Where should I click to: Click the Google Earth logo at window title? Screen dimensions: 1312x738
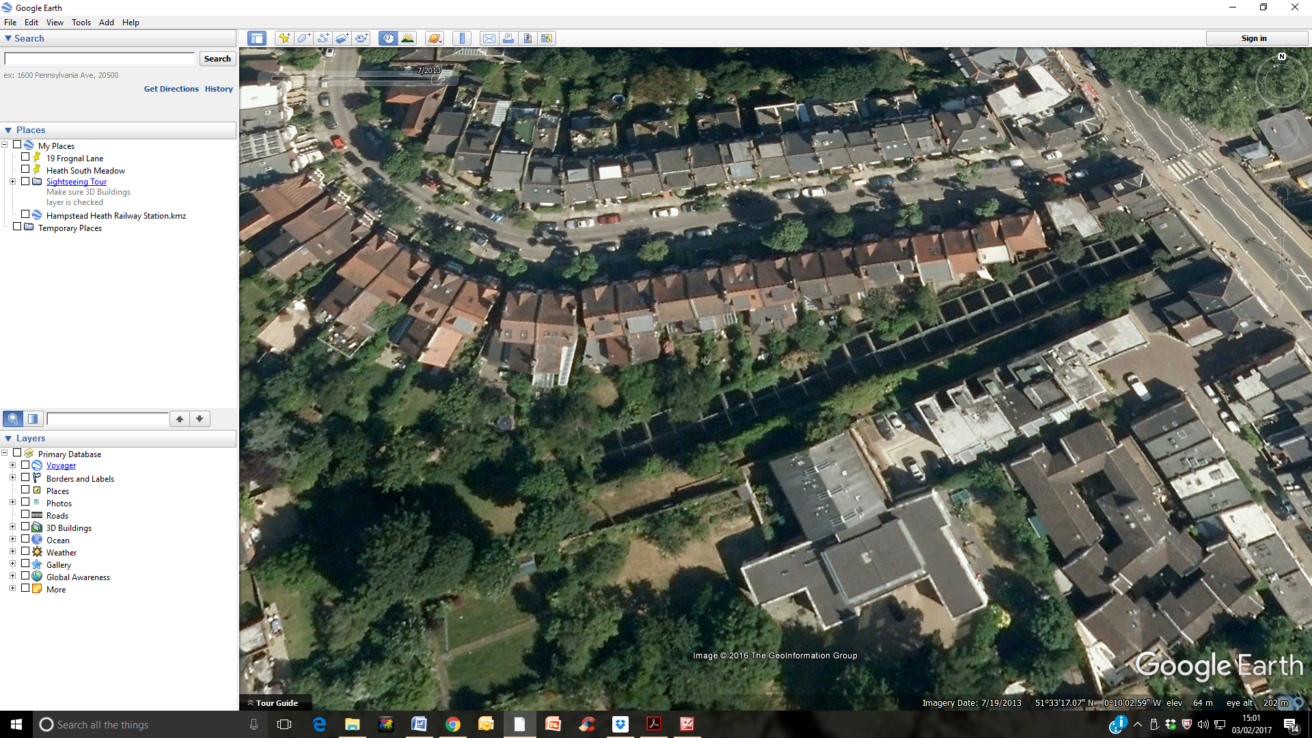click(7, 8)
